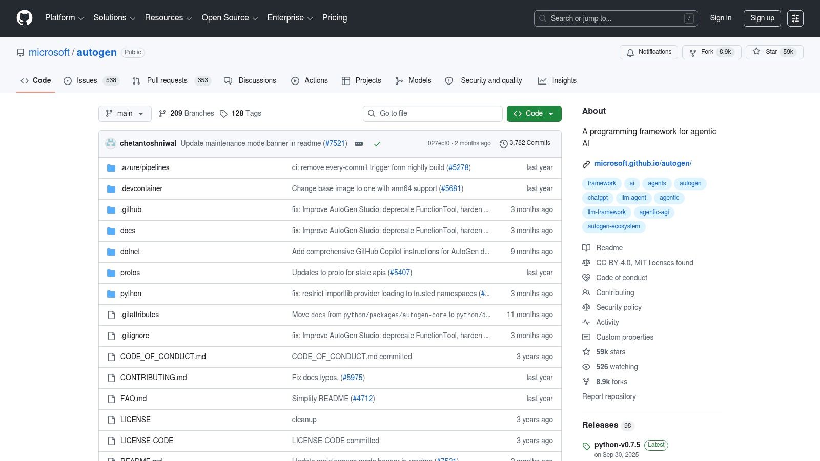Click the .gitattributes file icon
820x461 pixels.
[111, 315]
